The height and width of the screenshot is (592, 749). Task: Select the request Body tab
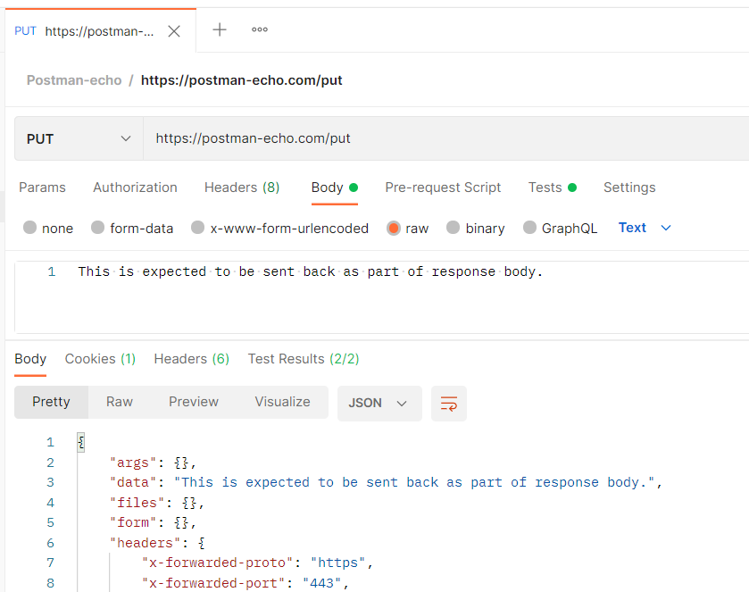(335, 188)
